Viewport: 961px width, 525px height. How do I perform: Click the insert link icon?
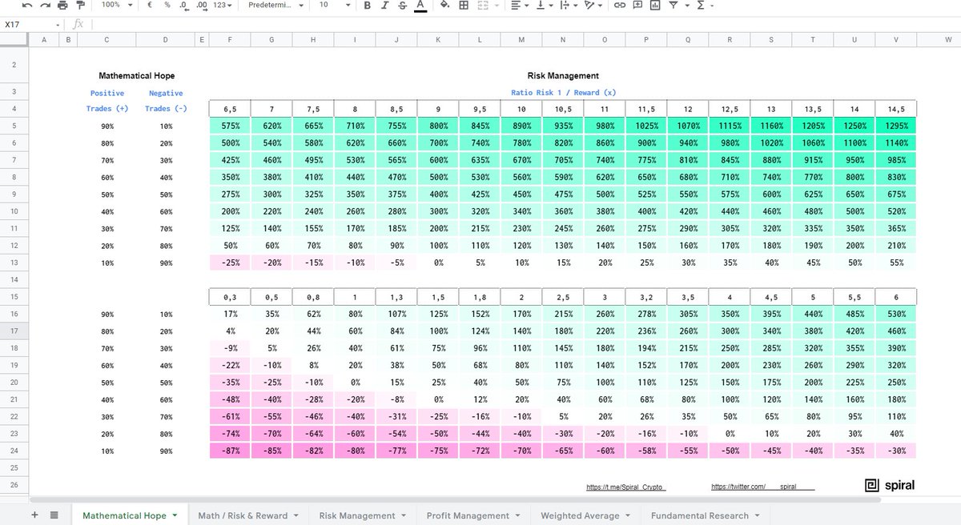(x=619, y=5)
